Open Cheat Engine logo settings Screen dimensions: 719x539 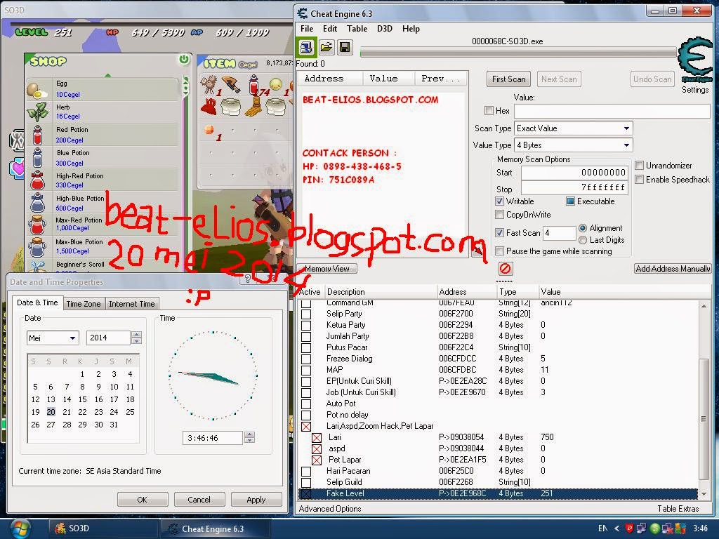click(x=695, y=60)
